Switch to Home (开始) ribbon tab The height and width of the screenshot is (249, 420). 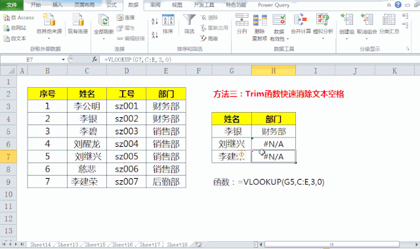point(35,5)
